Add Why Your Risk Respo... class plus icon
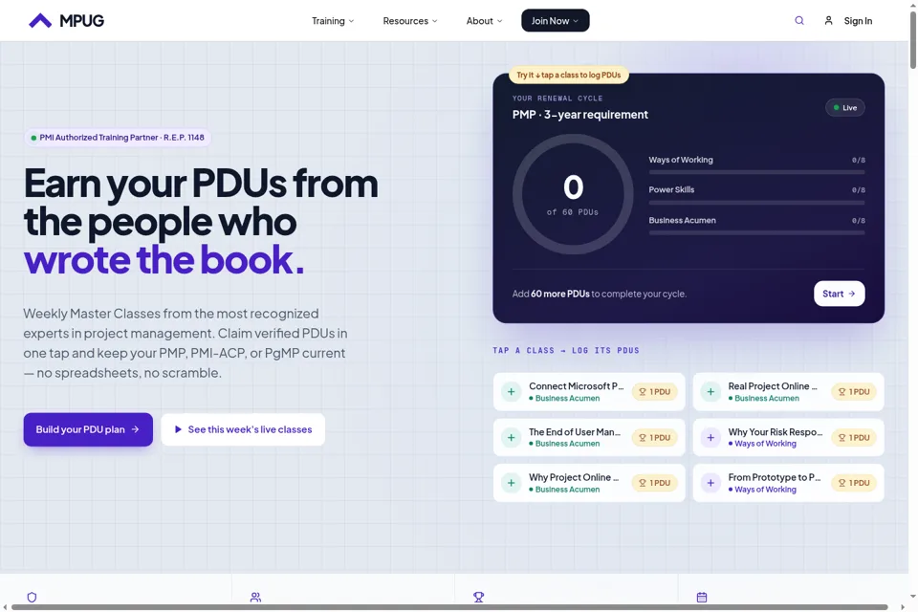Viewport: 918px width, 612px height. pos(710,437)
